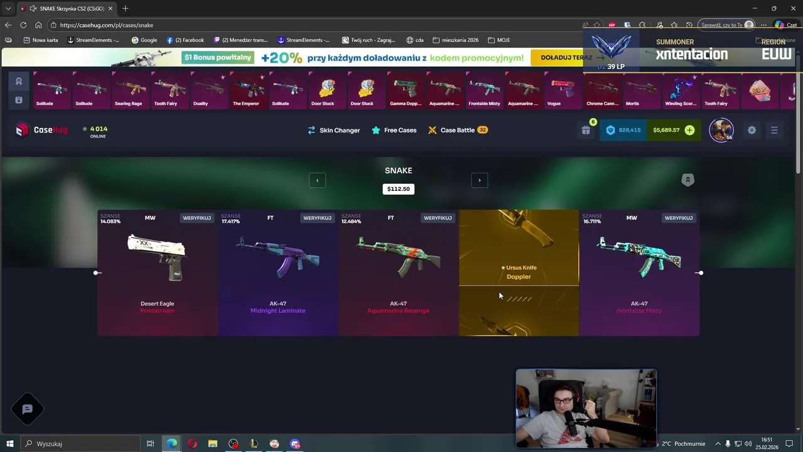Screen dimensions: 803x452
Task: Select the AK-47 Aquamarine Revenge card
Action: pos(398,273)
